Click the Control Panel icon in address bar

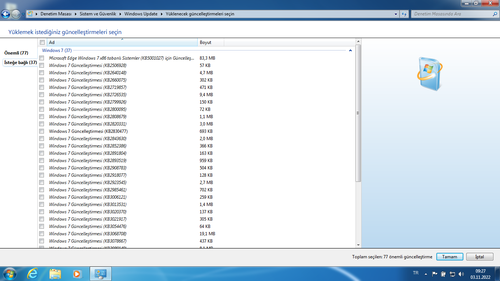(30, 14)
